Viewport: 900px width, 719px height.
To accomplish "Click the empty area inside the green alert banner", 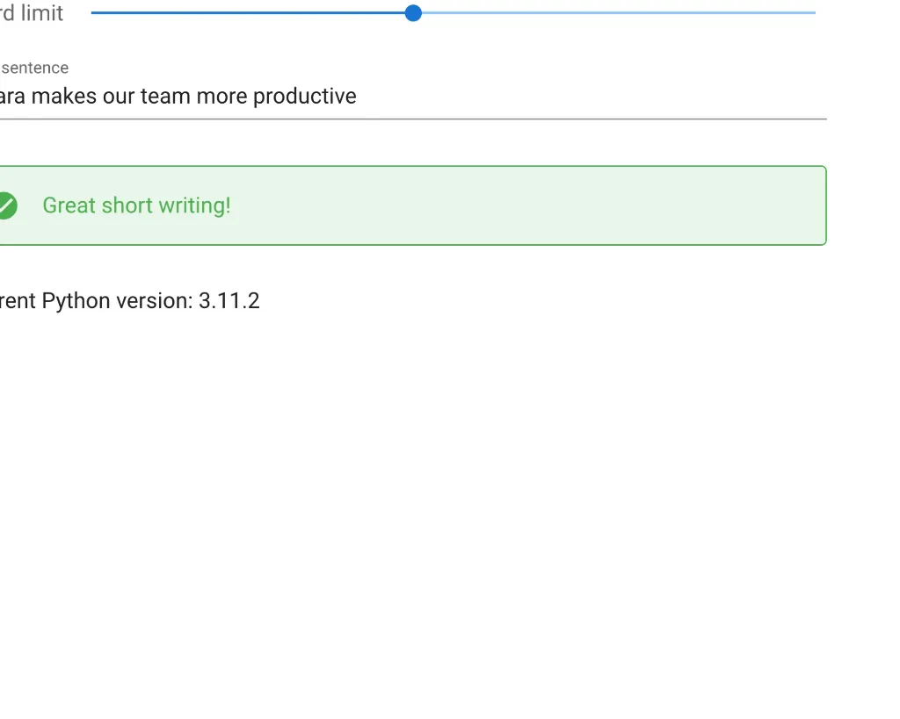I will point(527,205).
